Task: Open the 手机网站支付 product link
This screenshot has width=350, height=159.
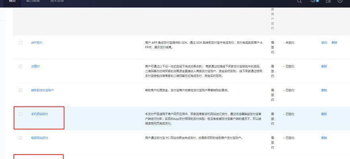Action: (39, 114)
